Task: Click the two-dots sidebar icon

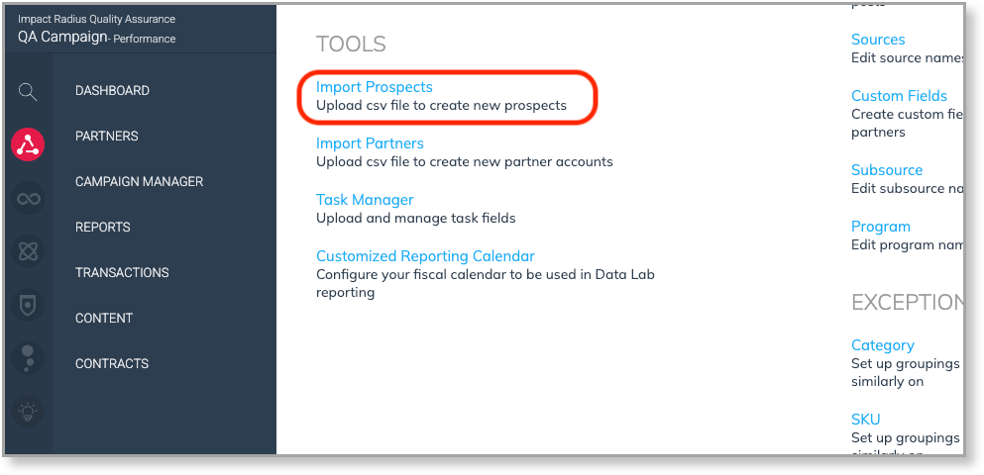Action: 28,357
